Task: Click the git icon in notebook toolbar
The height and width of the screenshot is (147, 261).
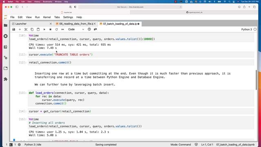Action: pos(95,29)
